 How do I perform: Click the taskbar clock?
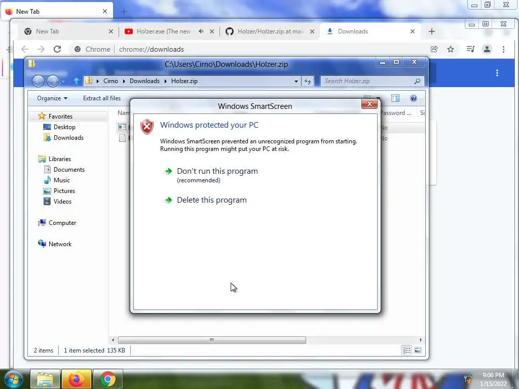(493, 379)
